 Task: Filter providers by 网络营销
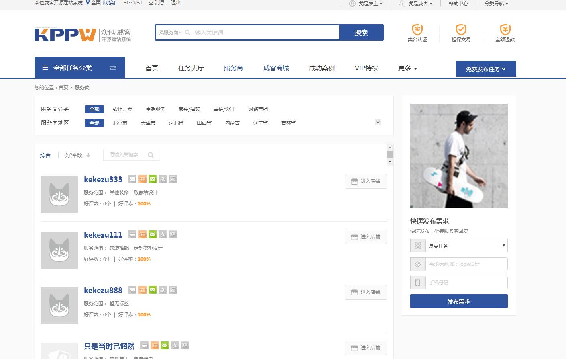(258, 109)
